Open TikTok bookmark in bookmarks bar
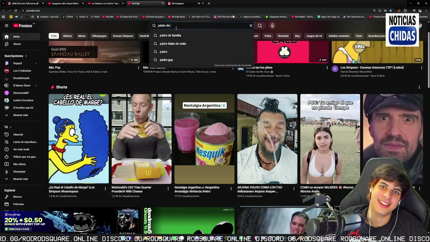430x242 pixels. click(x=68, y=17)
